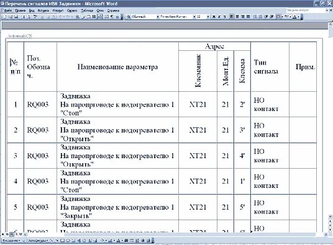
Task: Open the Правка menu
Action: tap(20, 11)
